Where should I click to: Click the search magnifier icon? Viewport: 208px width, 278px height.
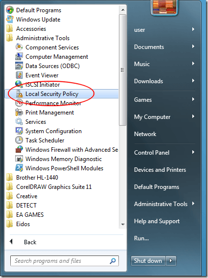click(x=113, y=261)
